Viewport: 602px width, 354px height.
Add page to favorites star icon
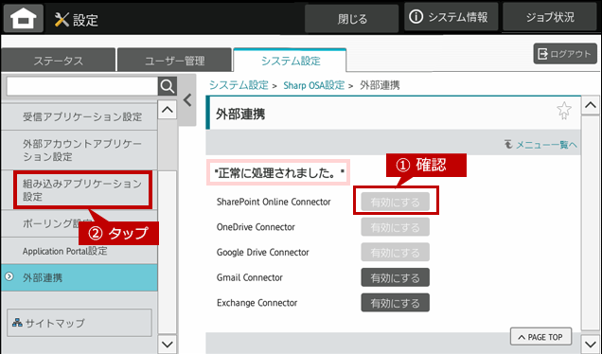pos(564,111)
